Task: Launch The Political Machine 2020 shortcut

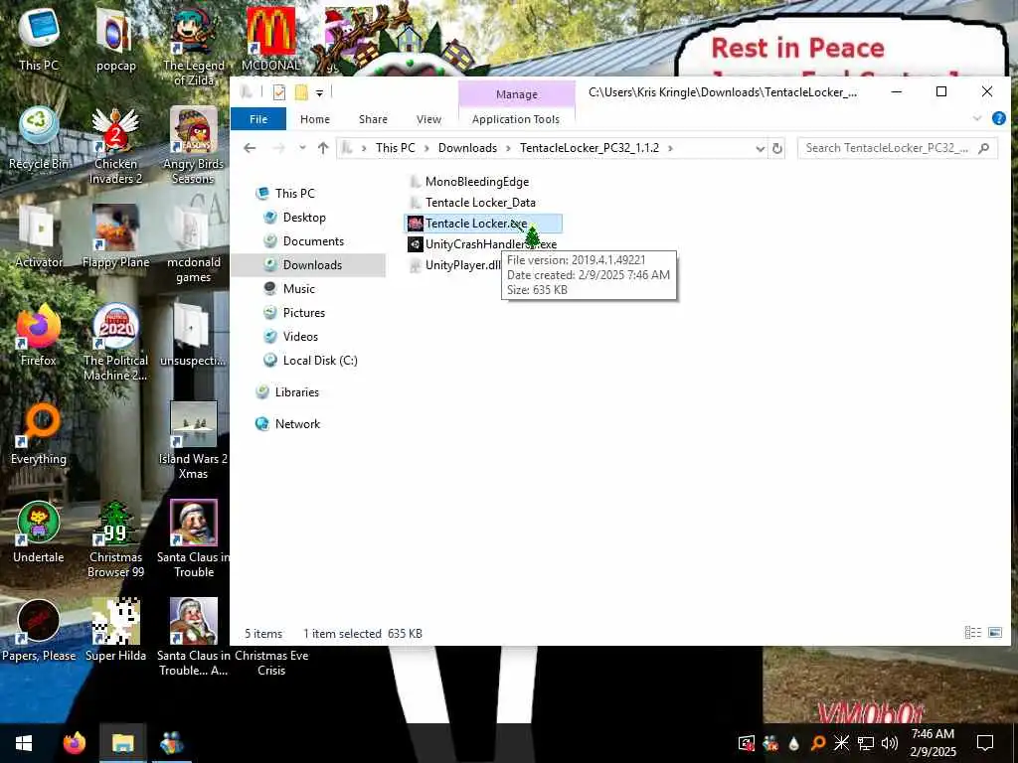Action: pyautogui.click(x=115, y=343)
